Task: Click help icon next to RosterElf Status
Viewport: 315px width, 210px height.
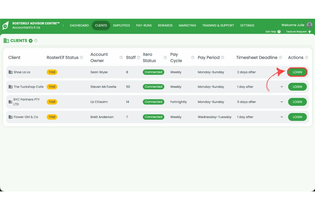Action: click(x=81, y=57)
